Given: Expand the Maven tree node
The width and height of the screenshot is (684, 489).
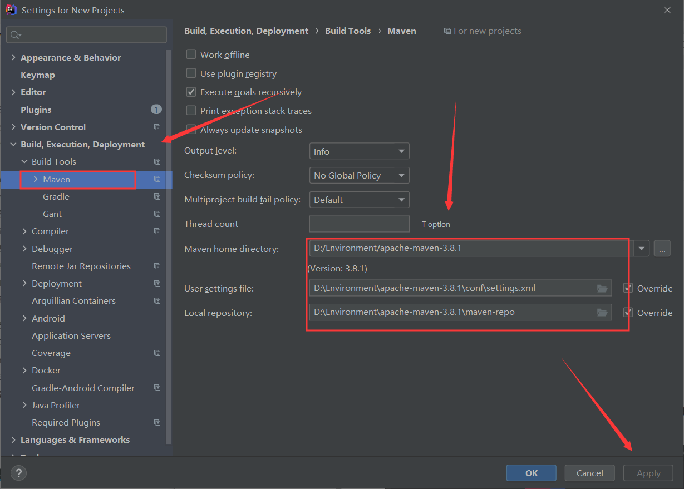Looking at the screenshot, I should [36, 179].
